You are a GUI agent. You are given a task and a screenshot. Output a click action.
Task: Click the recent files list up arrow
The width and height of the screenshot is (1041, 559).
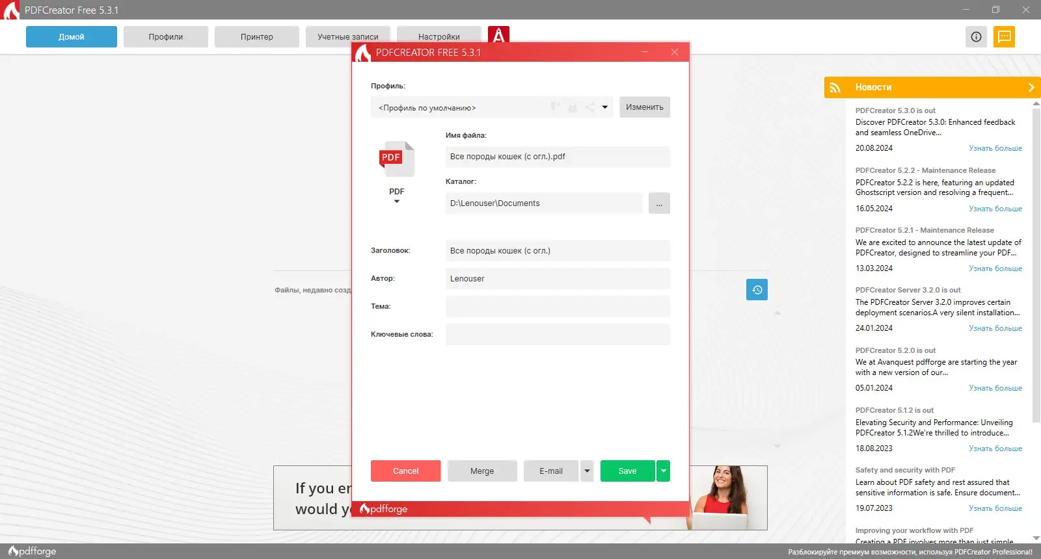[777, 313]
